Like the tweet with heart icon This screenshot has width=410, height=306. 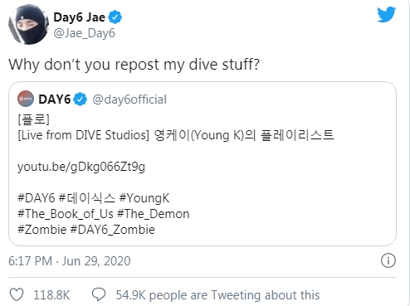pos(17,294)
